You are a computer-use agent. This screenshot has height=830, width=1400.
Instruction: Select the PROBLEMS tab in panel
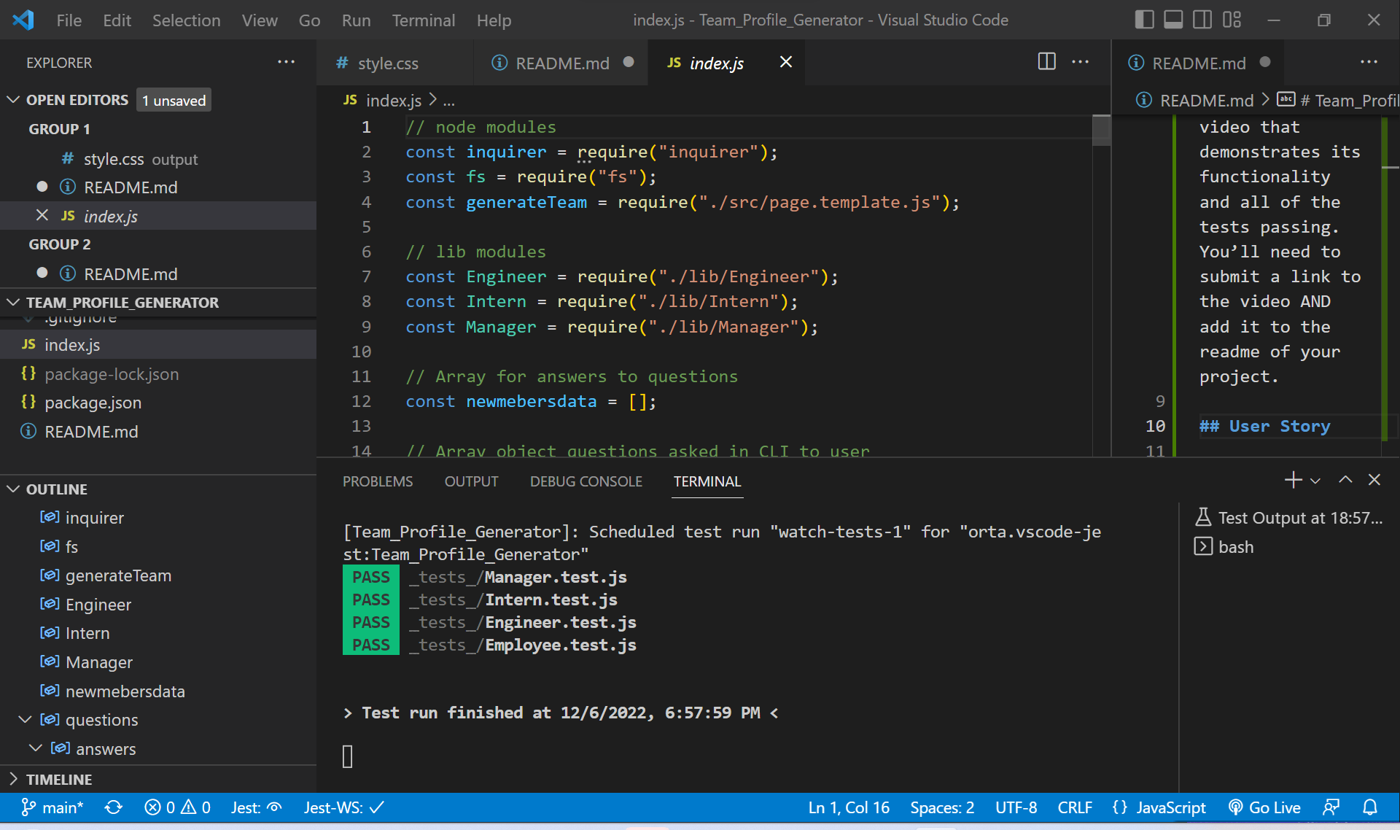pyautogui.click(x=378, y=481)
